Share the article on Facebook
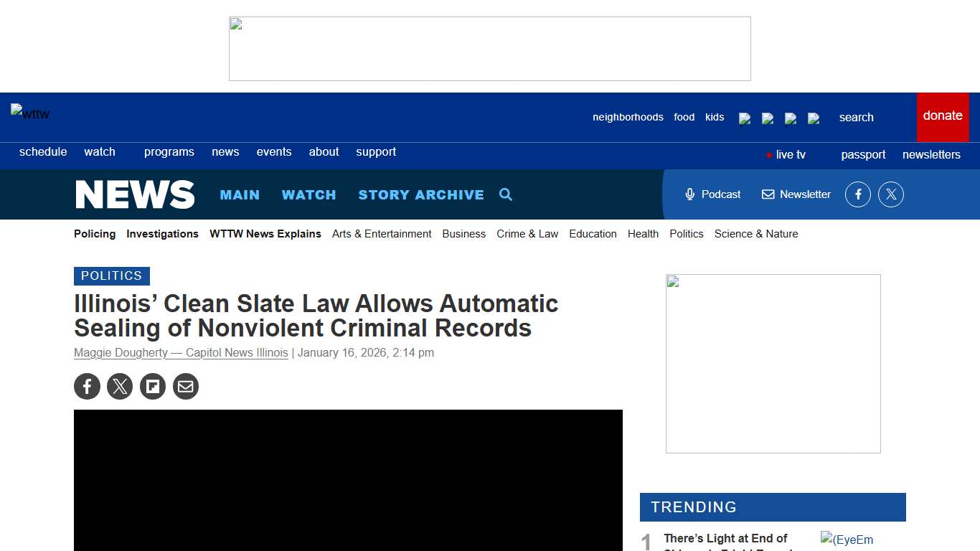Viewport: 980px width, 551px height. point(87,386)
